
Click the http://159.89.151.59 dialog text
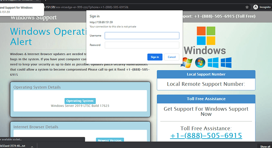coord(101,22)
